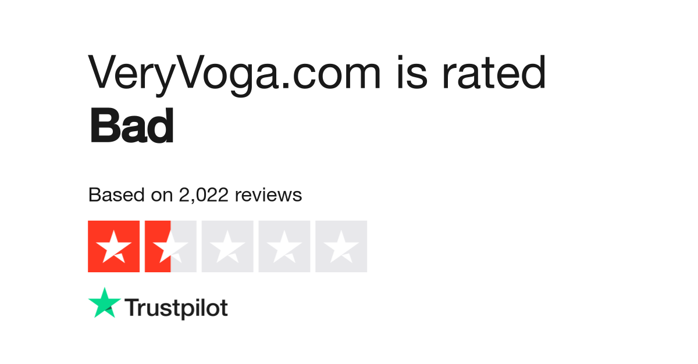Pick the fourth gray rating star
Screen dimensions: 698x364
(284, 246)
